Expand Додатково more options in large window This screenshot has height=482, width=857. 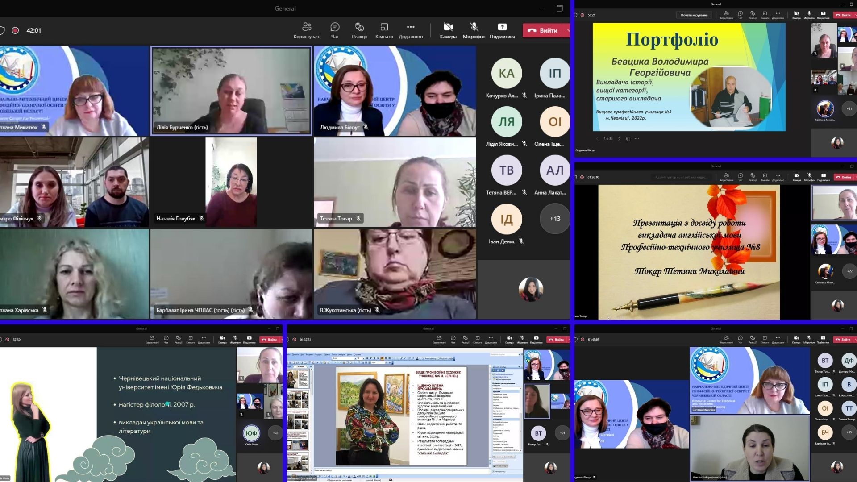pyautogui.click(x=411, y=30)
